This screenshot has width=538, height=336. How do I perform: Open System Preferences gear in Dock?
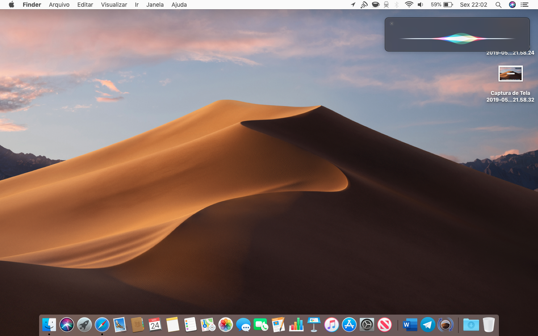(367, 325)
